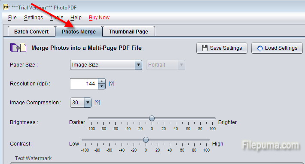Open the File menu
Image resolution: width=305 pixels, height=164 pixels.
point(12,18)
